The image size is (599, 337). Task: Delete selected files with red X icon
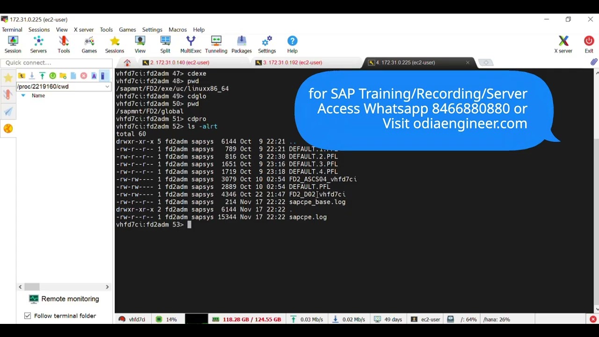click(x=84, y=76)
